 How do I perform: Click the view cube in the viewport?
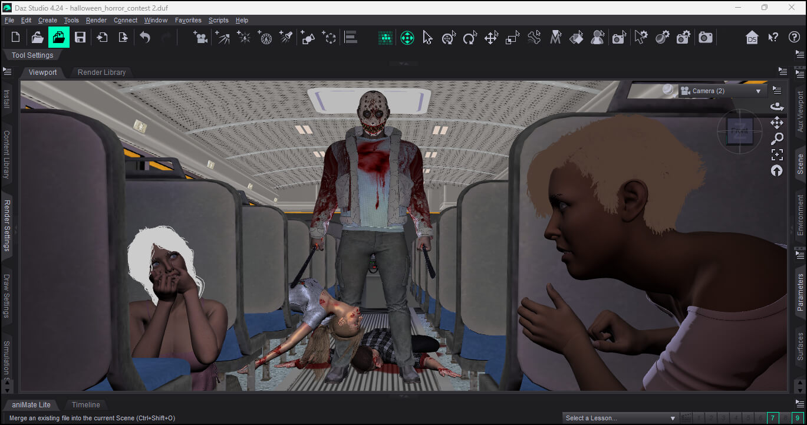[739, 131]
